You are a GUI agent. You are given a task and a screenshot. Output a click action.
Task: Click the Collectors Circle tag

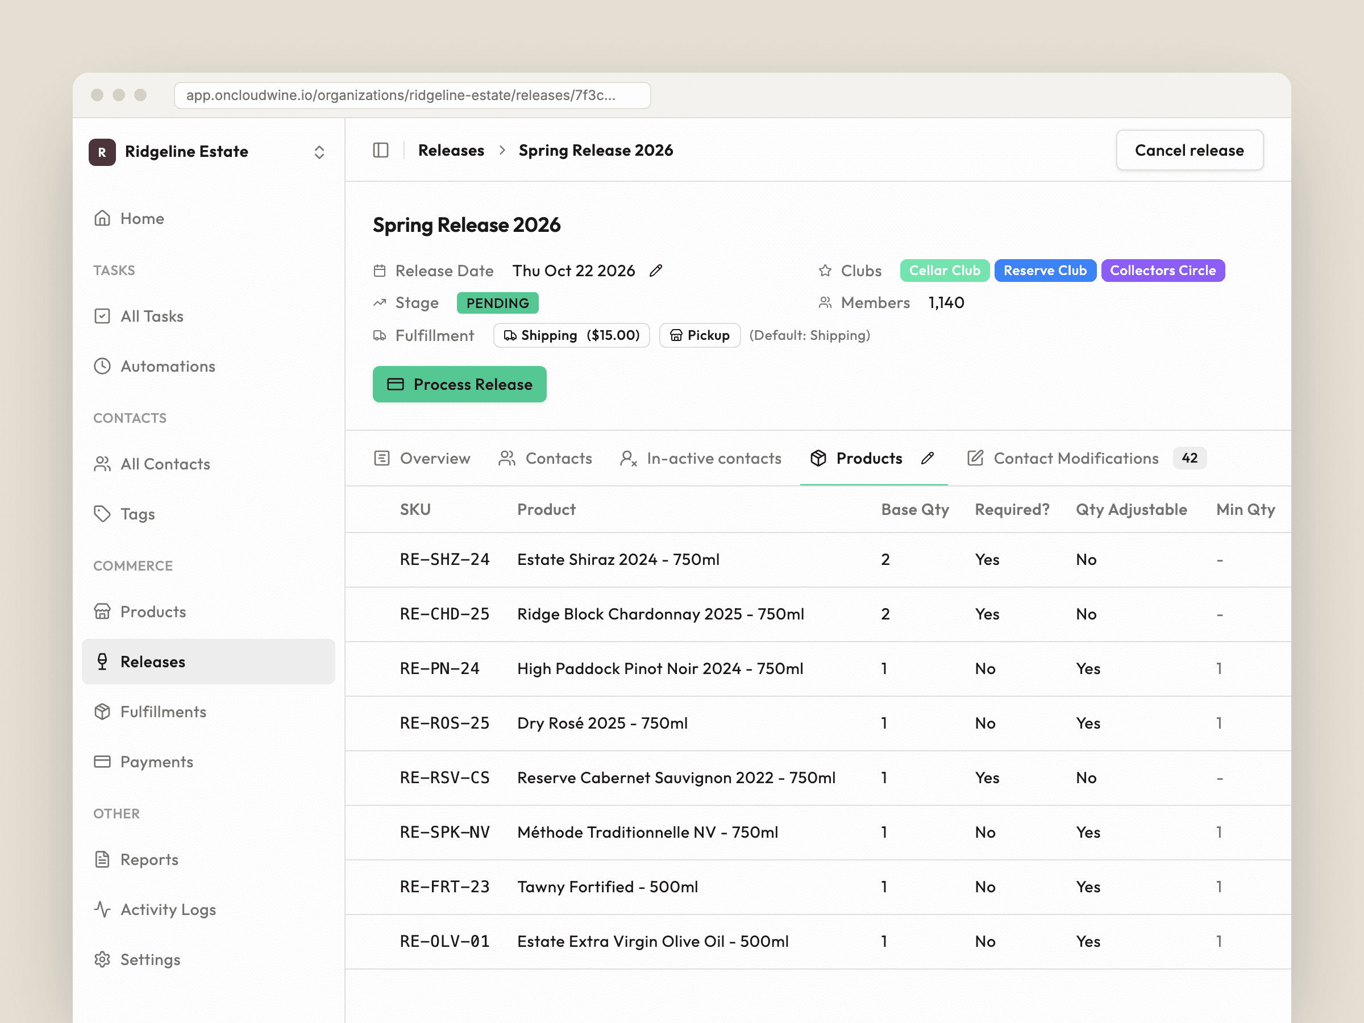point(1163,271)
